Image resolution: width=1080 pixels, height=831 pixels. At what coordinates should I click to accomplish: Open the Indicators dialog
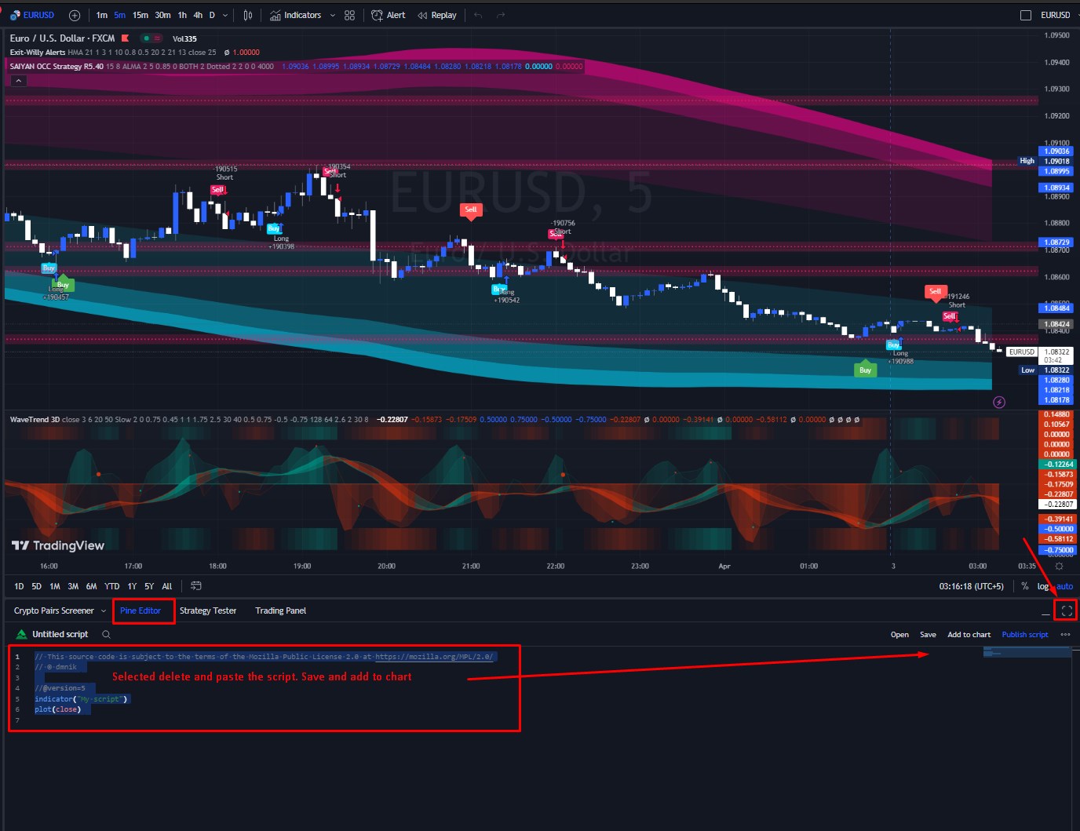[x=296, y=15]
